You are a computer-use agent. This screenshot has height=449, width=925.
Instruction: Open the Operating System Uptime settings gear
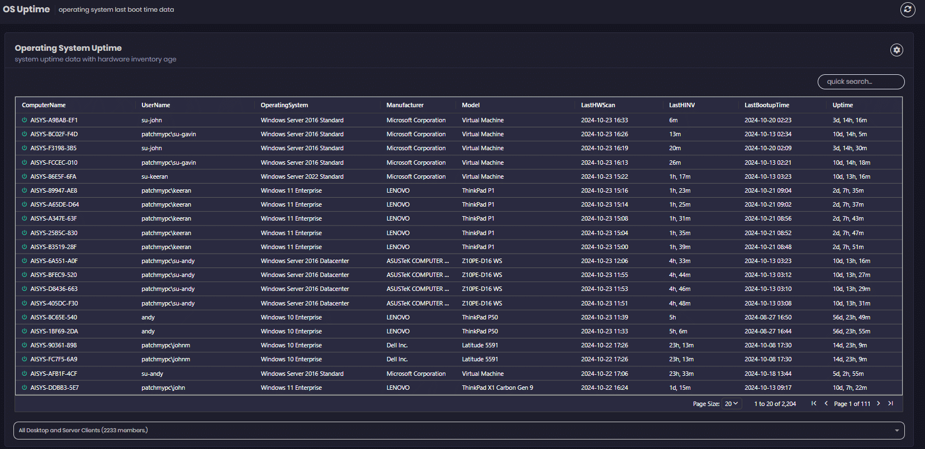(896, 50)
